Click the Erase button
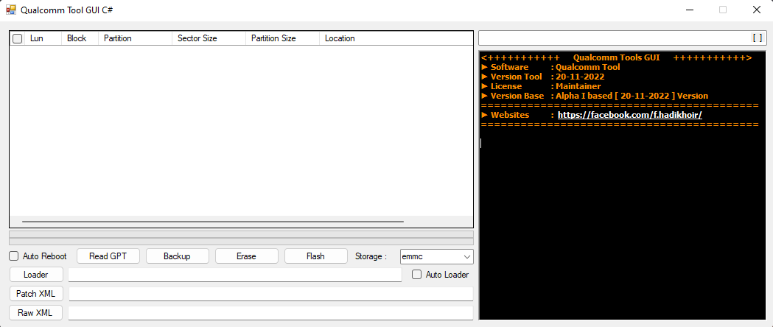The image size is (773, 327). (x=247, y=256)
